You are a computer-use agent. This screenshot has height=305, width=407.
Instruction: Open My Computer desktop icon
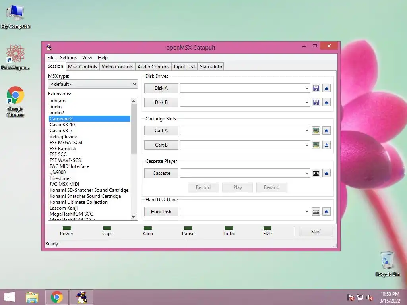tap(16, 16)
